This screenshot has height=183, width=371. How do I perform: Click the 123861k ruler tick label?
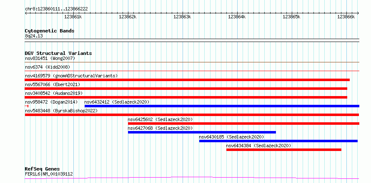click(x=73, y=17)
